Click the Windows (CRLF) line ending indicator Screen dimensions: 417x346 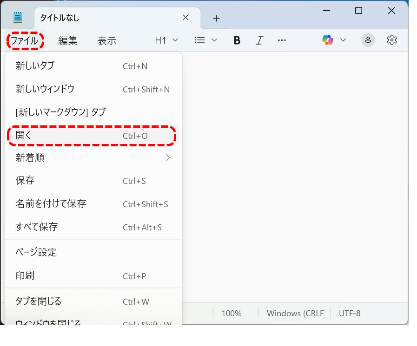click(x=295, y=313)
